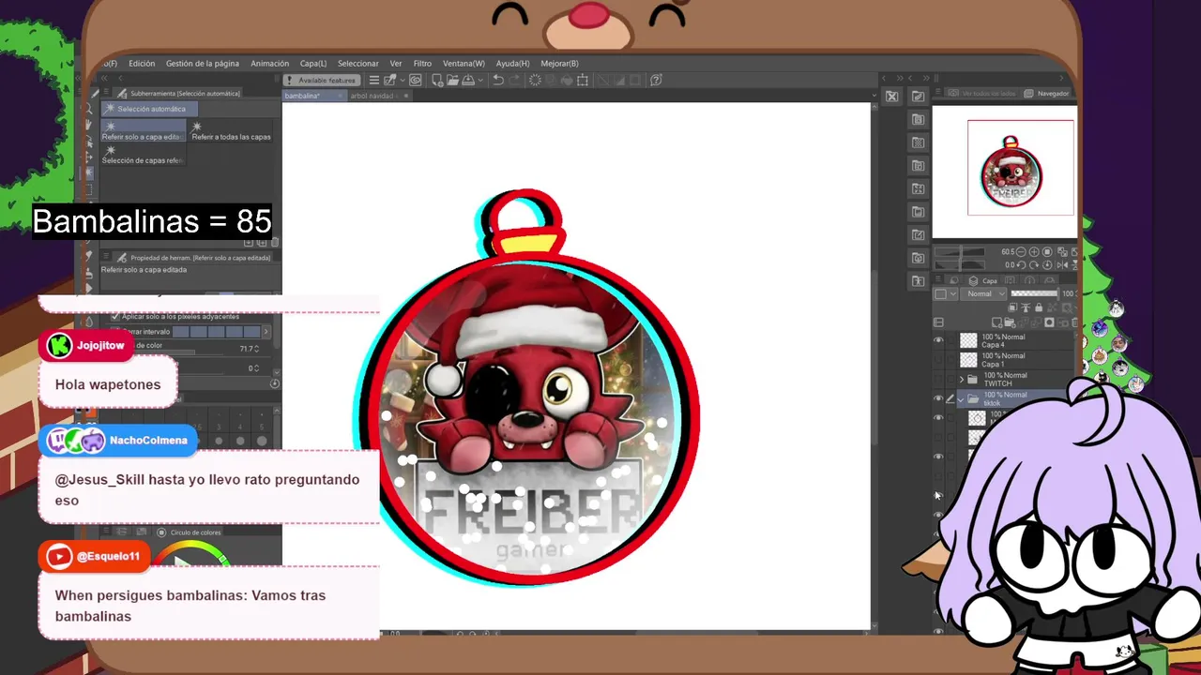This screenshot has width=1201, height=675.
Task: Select Selección de capas referidas sub tool
Action: (144, 156)
